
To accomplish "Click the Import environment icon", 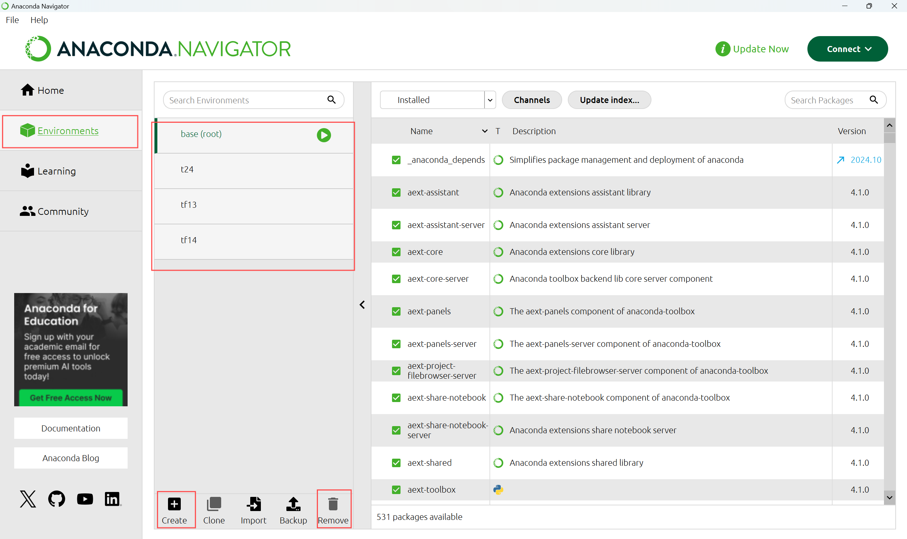I will click(253, 504).
